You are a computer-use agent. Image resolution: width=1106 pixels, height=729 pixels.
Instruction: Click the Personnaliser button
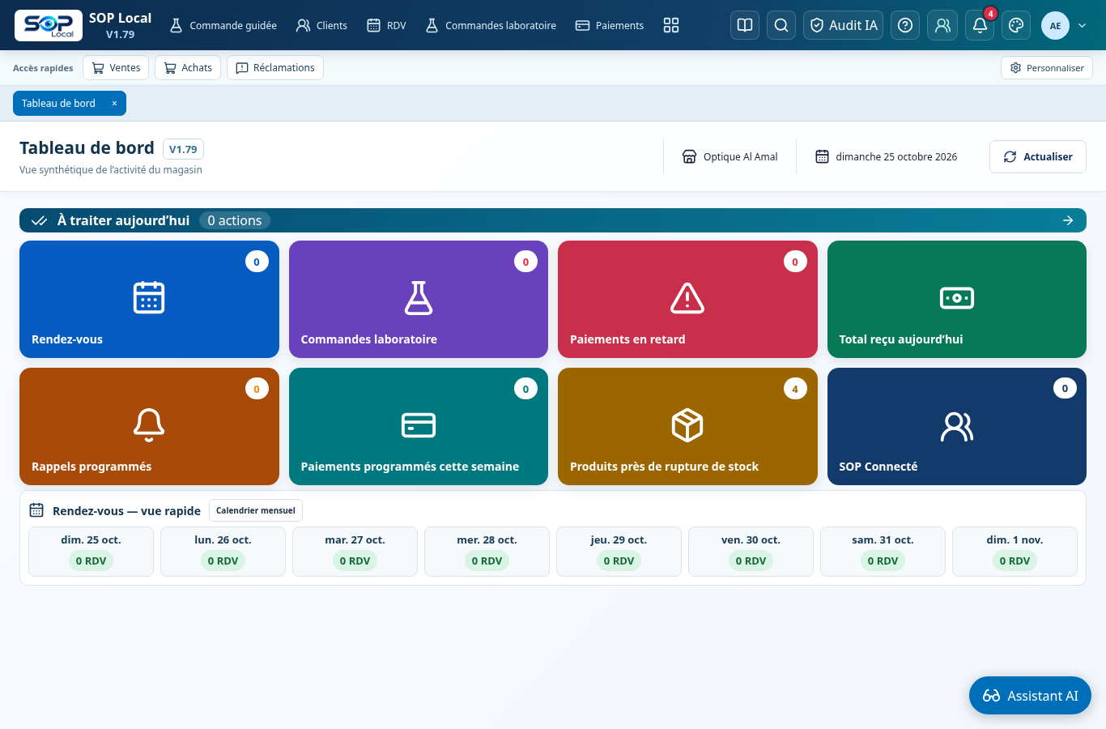[x=1047, y=68]
